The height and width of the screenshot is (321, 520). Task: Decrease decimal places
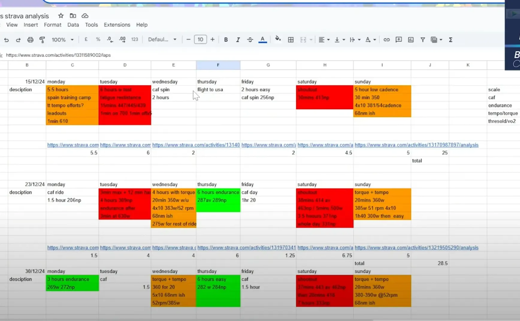click(110, 39)
